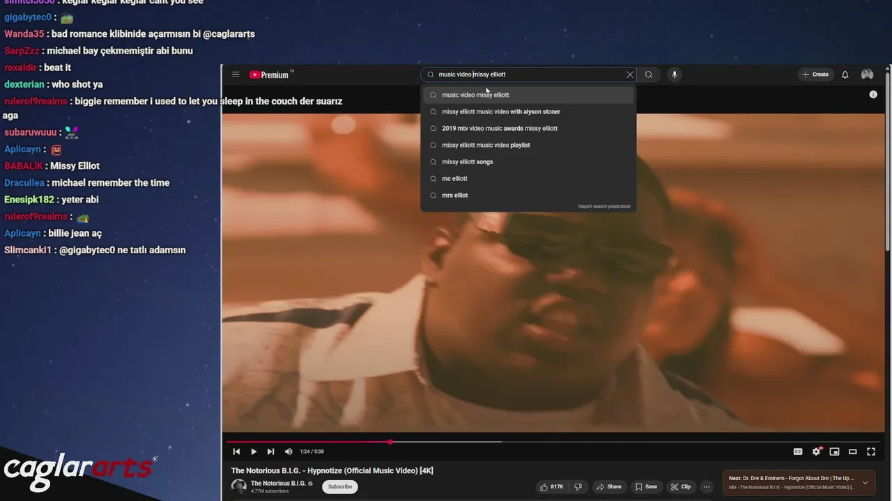Click the video frame to toggle playback
The height and width of the screenshot is (501, 892).
tap(553, 271)
